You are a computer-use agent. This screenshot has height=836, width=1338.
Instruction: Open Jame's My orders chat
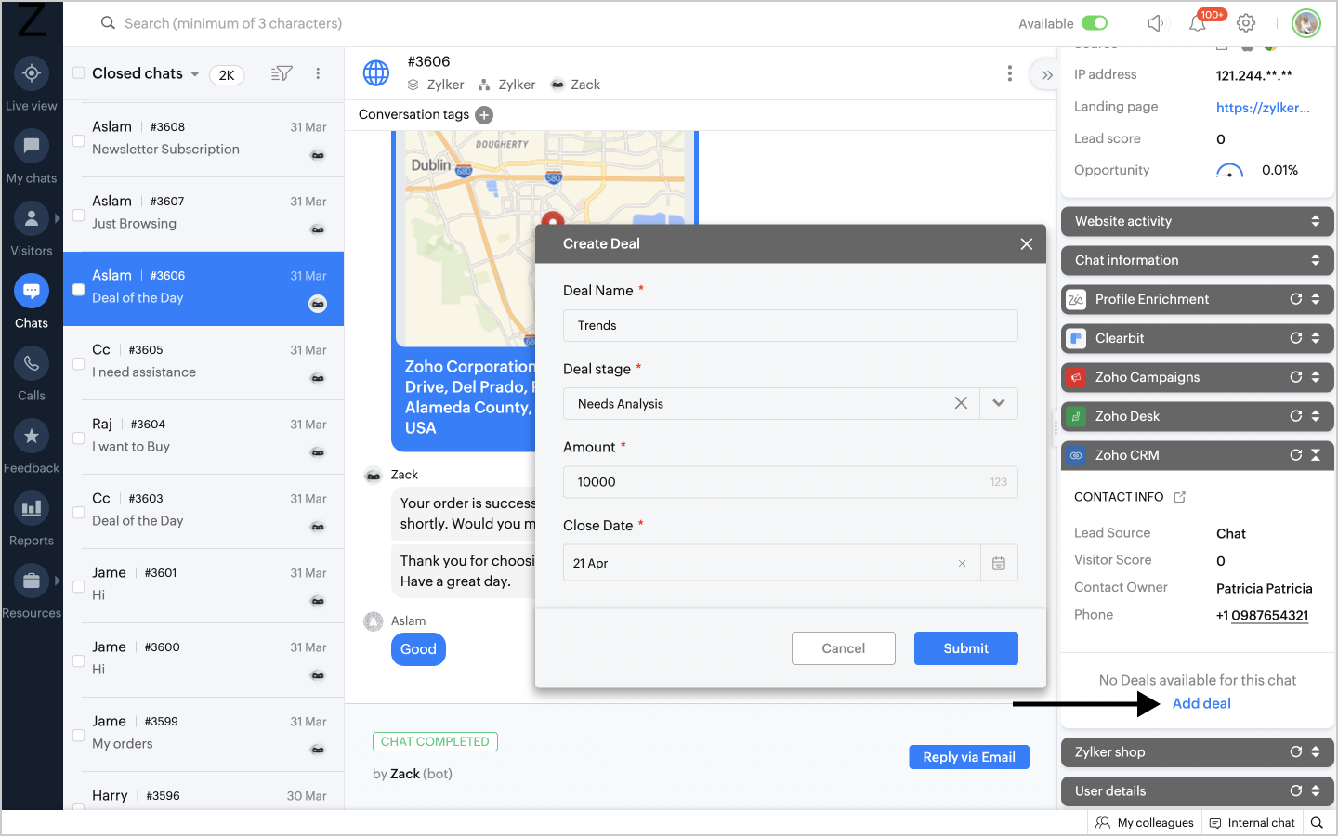(x=203, y=734)
